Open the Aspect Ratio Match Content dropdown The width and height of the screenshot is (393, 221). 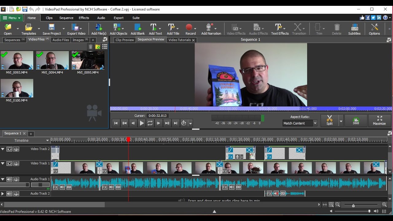(300, 123)
